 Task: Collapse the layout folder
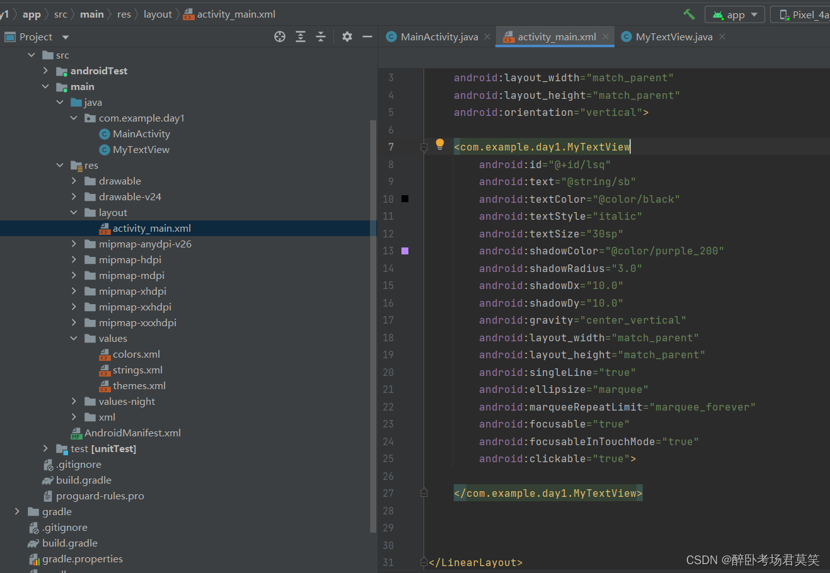[74, 212]
